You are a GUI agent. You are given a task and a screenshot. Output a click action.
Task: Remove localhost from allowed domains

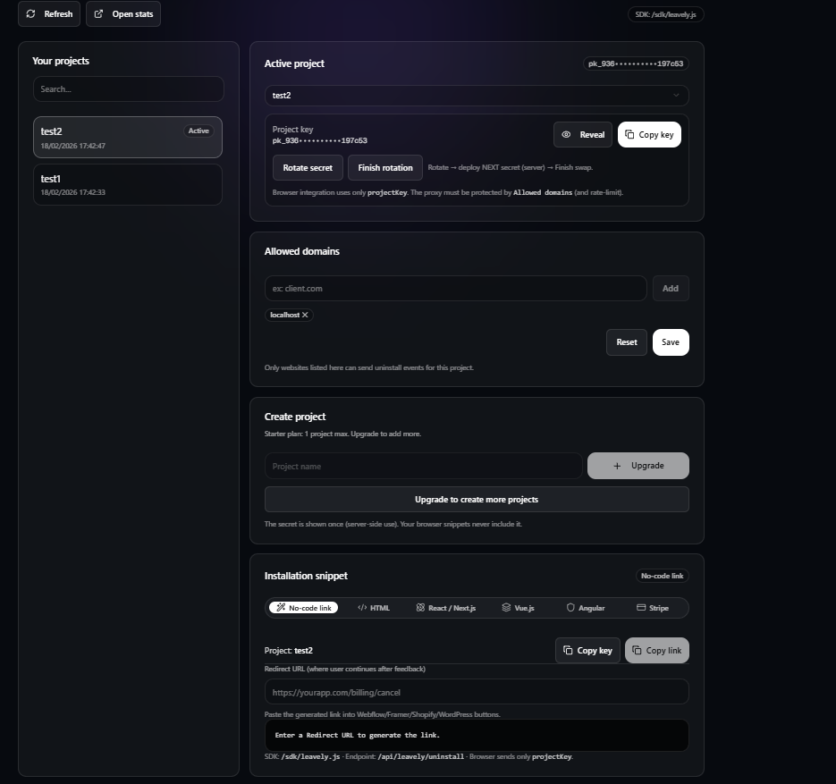pos(304,315)
